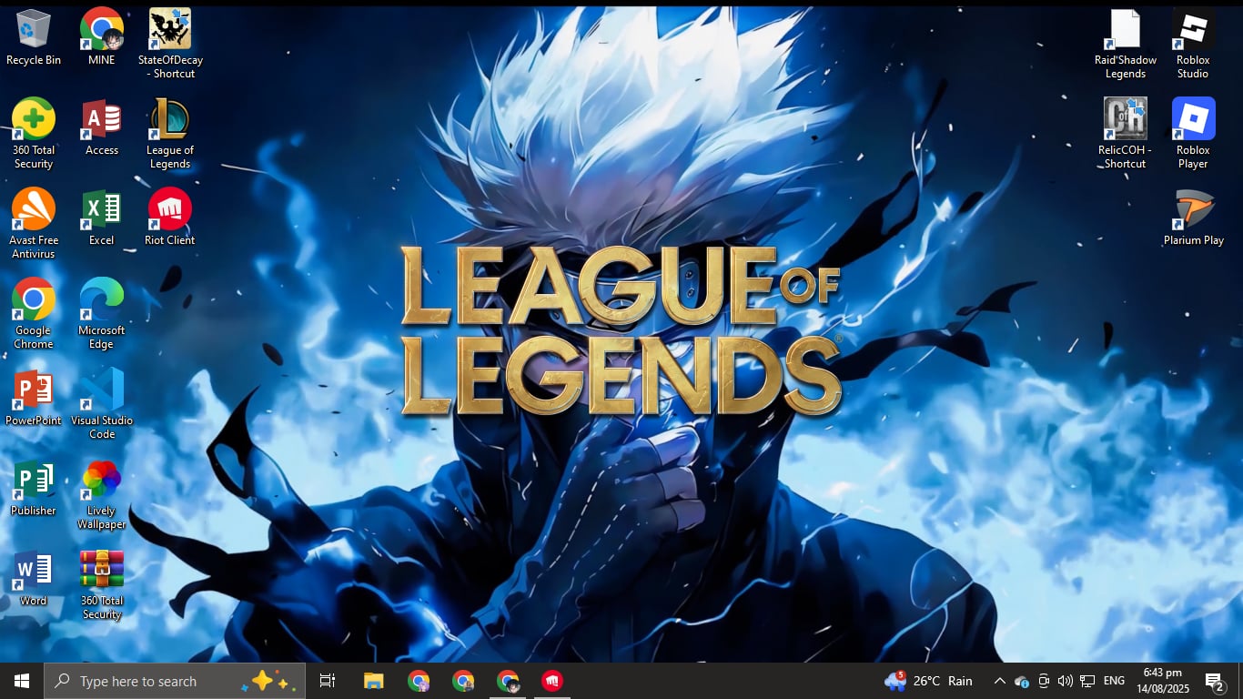
Task: Open the Meet Now tray icon
Action: pos(1044,681)
